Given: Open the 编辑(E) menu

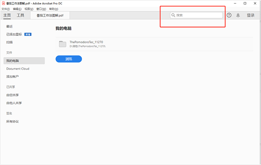Looking at the screenshot, I should click(x=17, y=9).
